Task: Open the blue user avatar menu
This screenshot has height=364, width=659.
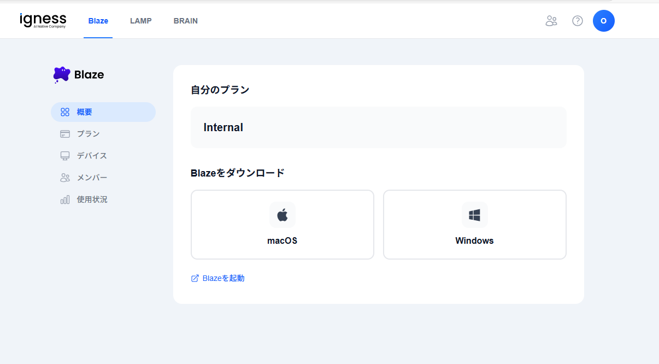Action: point(603,21)
